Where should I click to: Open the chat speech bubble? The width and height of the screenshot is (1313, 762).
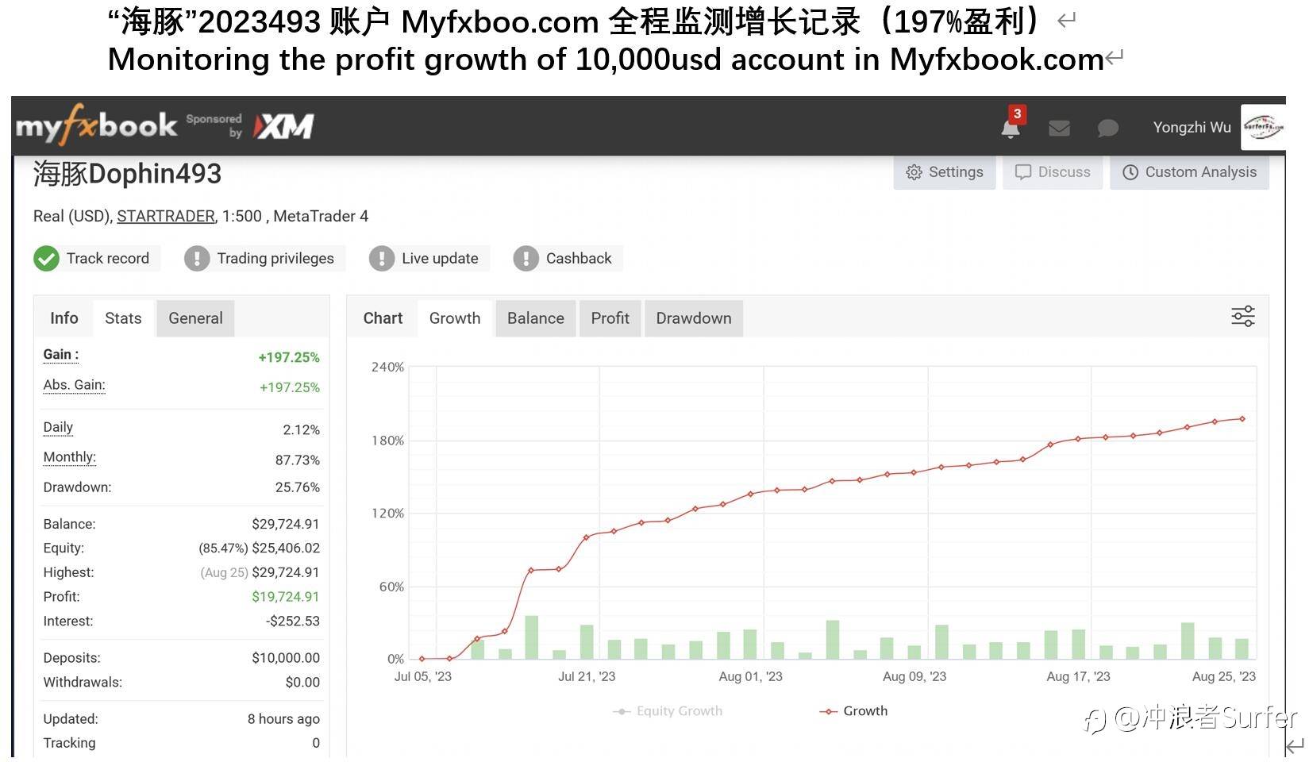click(x=1107, y=128)
